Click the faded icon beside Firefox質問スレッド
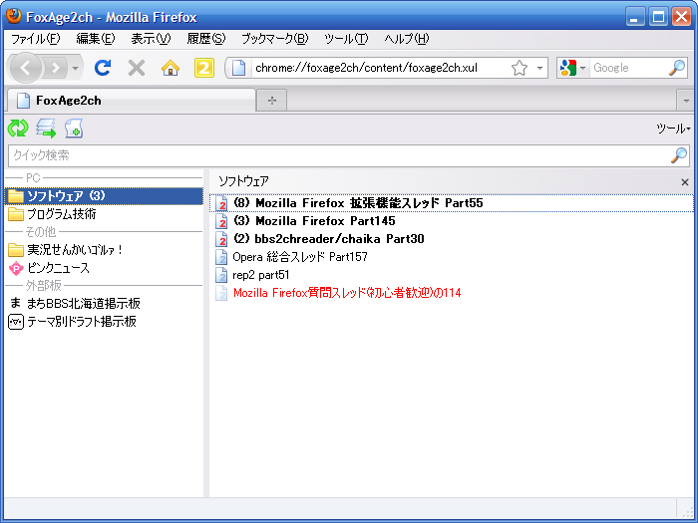Viewport: 698px width, 523px height. tap(221, 293)
